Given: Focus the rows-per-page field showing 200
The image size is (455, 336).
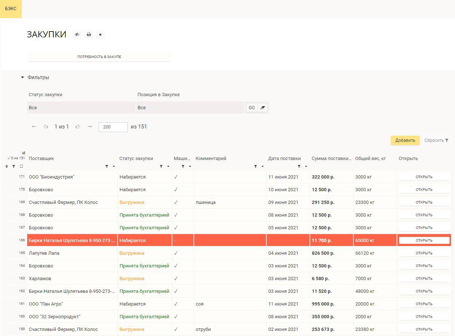Looking at the screenshot, I should pos(113,127).
